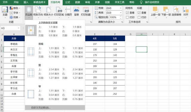
Task: Click the Scale (缩放比例) 100% field
Action: [x=114, y=17]
